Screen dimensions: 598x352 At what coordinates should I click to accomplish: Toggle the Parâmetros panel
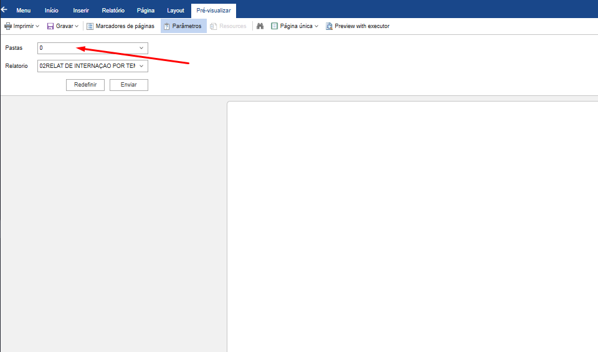point(183,26)
